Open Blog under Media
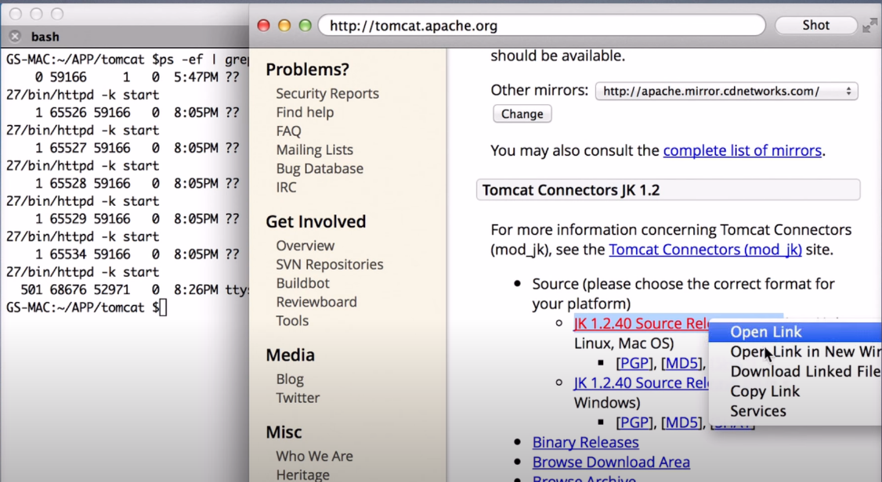This screenshot has width=882, height=482. click(290, 379)
